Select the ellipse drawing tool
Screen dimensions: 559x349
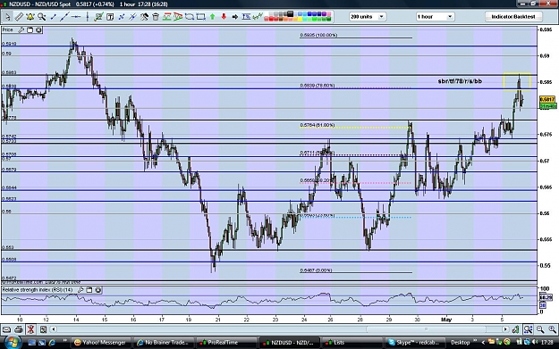[x=190, y=17]
